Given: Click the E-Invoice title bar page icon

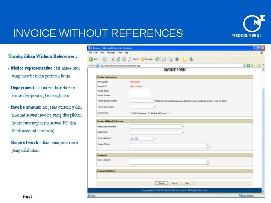Looking at the screenshot, I should point(89,48).
